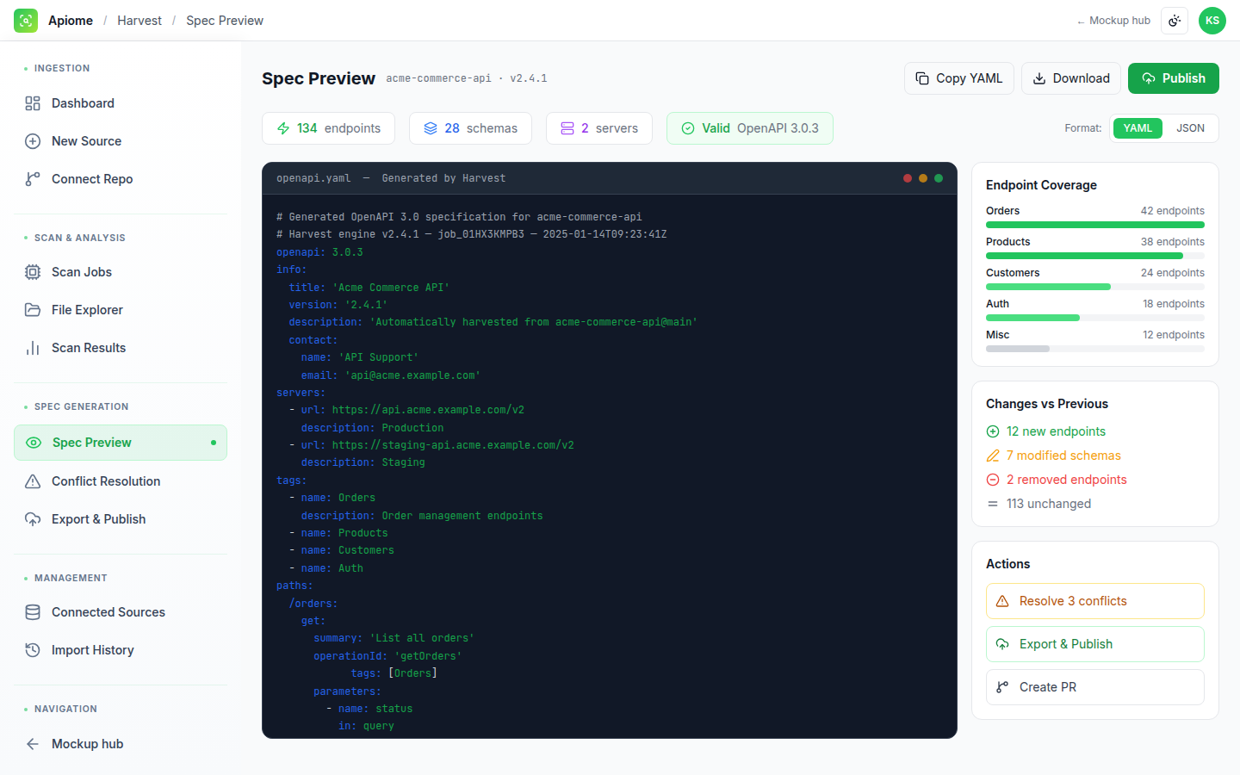
Task: Click Export & Publish in Actions panel
Action: (1095, 644)
